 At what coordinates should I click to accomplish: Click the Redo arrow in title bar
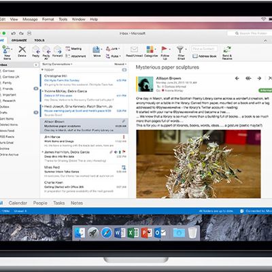pos(21,33)
